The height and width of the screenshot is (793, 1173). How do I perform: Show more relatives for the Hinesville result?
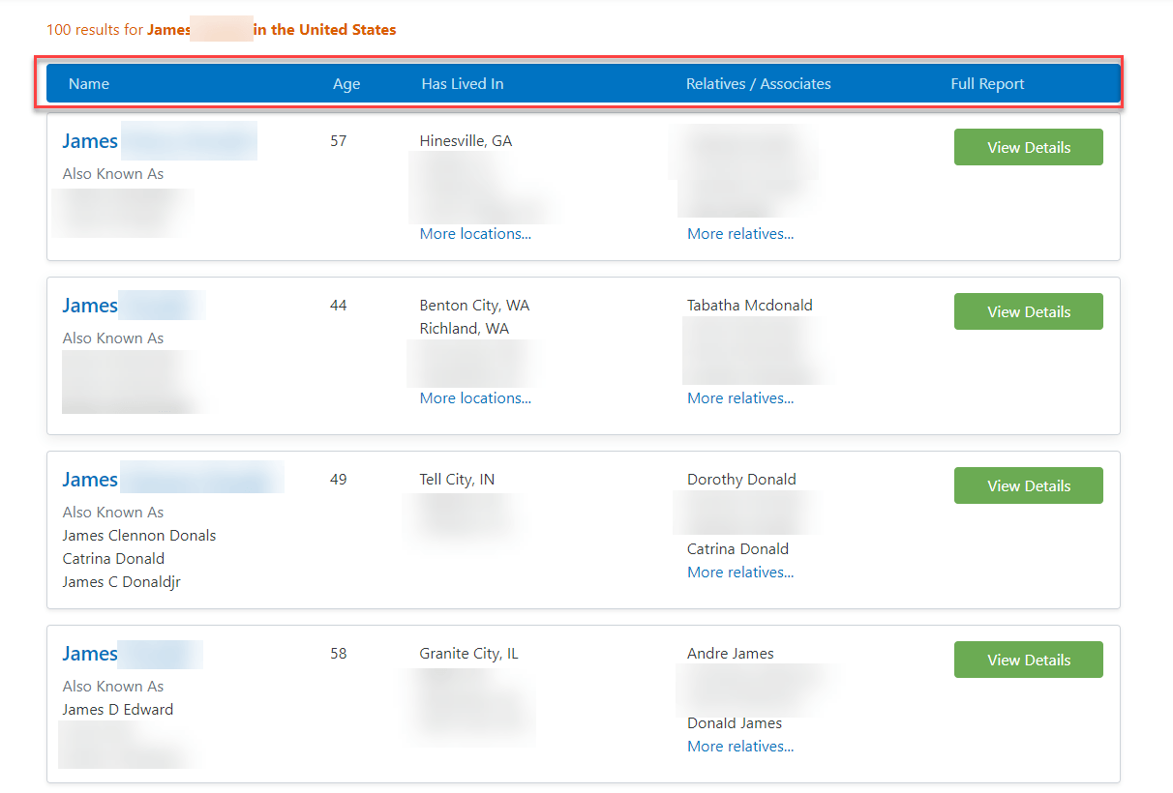click(x=740, y=234)
